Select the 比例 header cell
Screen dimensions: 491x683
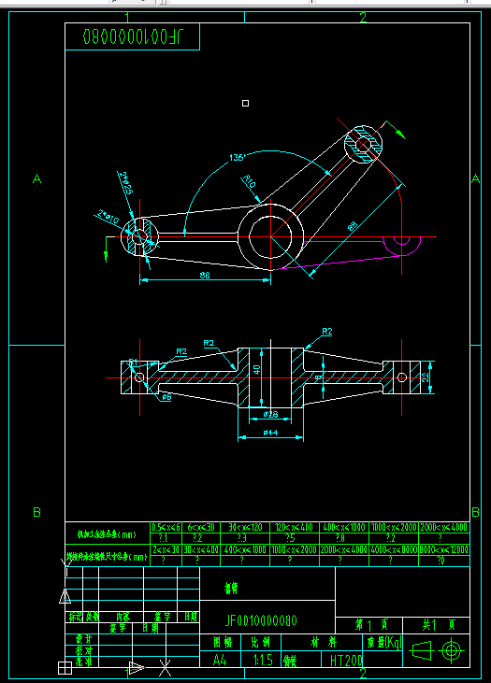(x=260, y=643)
